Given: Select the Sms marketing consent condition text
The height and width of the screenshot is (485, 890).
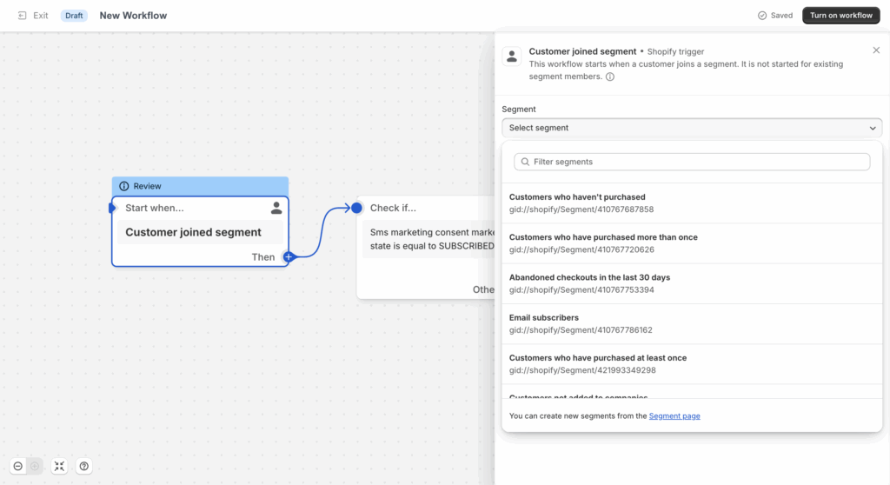Looking at the screenshot, I should tap(431, 239).
